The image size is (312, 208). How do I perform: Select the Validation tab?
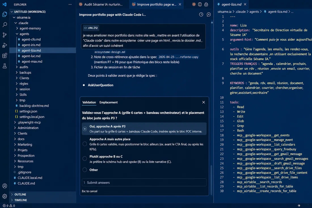89,102
